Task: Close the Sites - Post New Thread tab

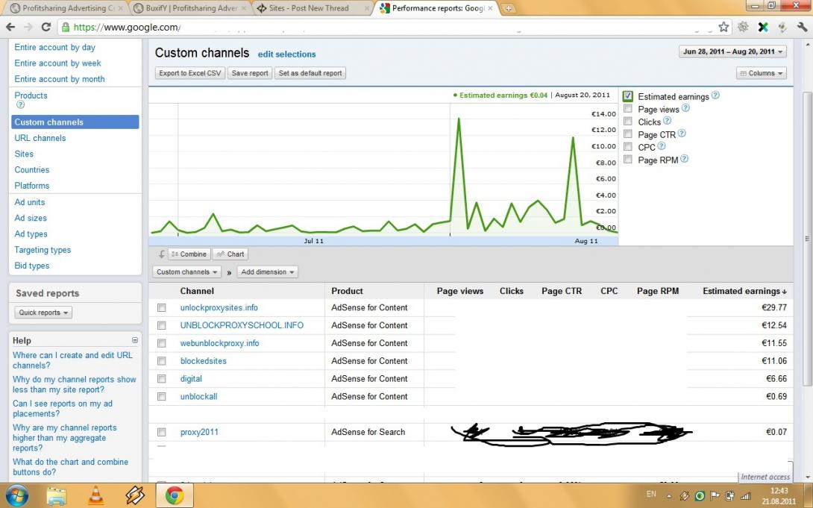Action: (x=366, y=8)
